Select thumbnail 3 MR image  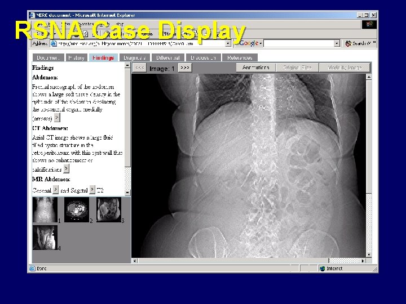[x=109, y=209]
